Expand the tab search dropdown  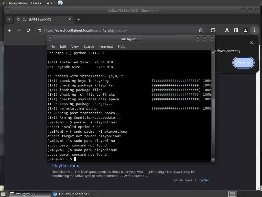coord(9,19)
